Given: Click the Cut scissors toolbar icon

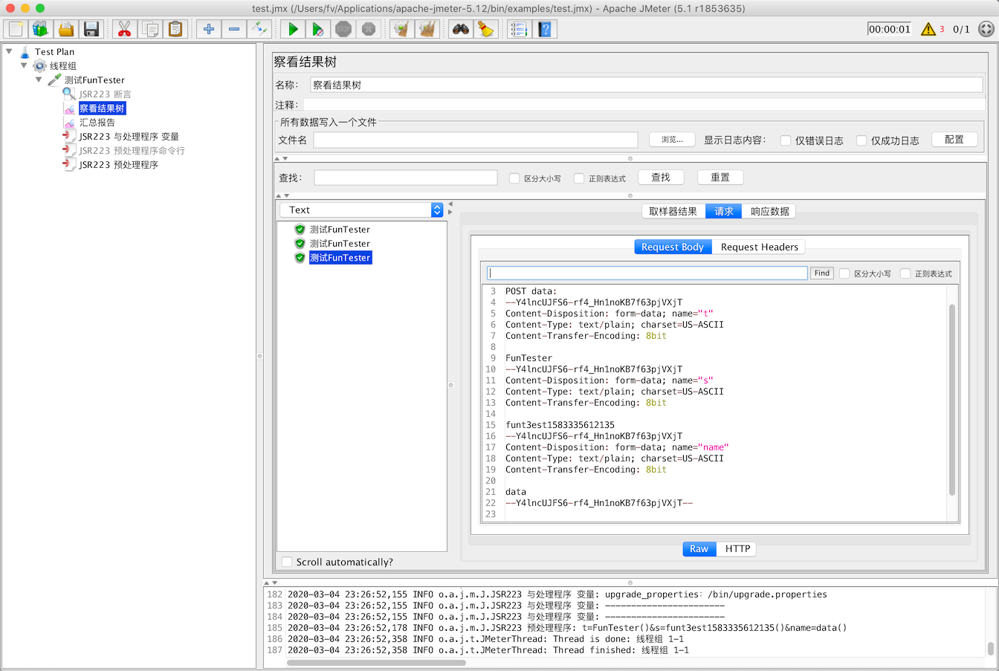Looking at the screenshot, I should pos(124,29).
